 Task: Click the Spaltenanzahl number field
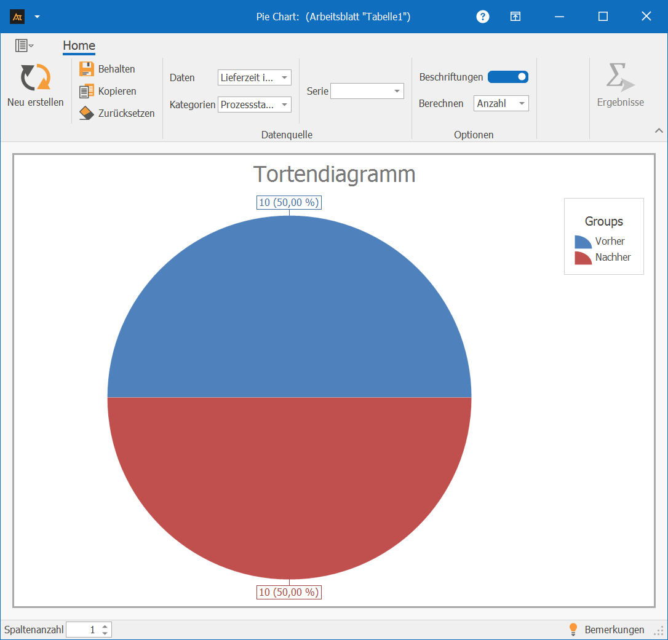[82, 630]
